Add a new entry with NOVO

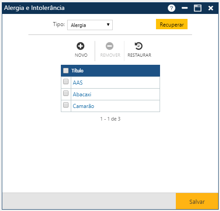(81, 50)
